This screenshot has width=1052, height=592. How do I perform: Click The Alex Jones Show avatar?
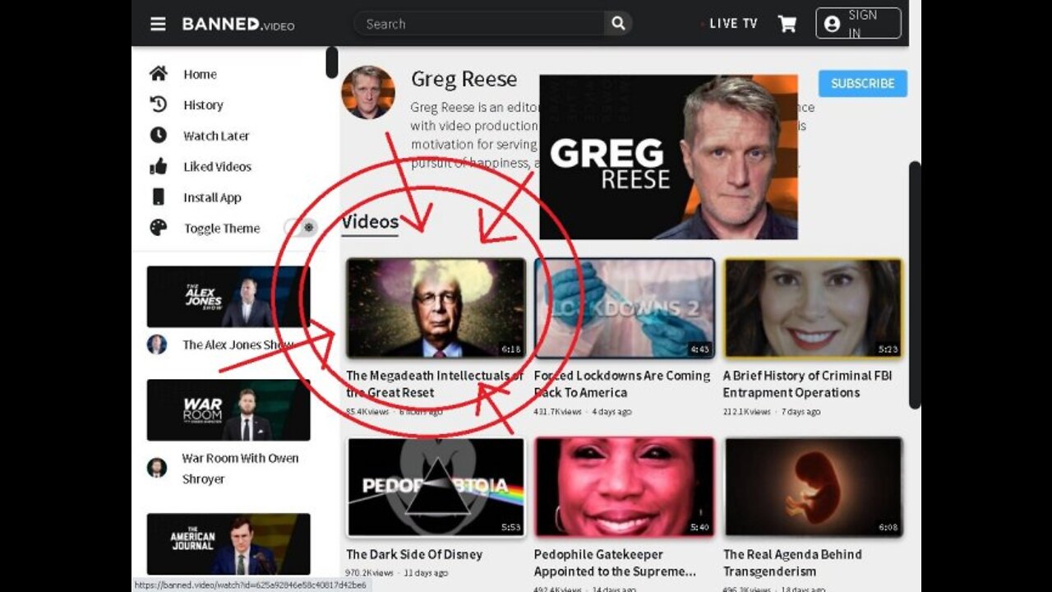(x=157, y=345)
